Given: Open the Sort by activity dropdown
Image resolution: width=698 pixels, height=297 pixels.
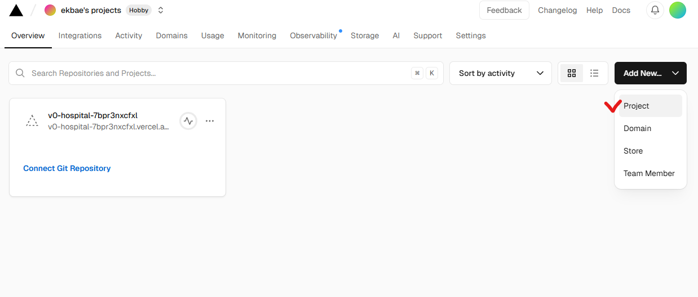Looking at the screenshot, I should [x=501, y=73].
